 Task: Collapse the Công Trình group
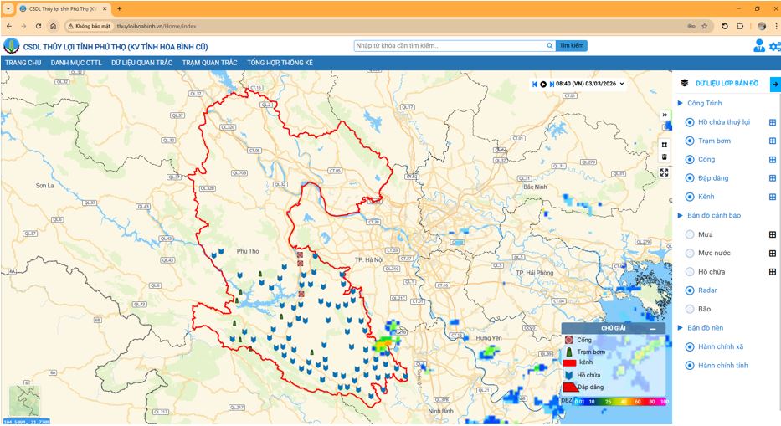(681, 103)
